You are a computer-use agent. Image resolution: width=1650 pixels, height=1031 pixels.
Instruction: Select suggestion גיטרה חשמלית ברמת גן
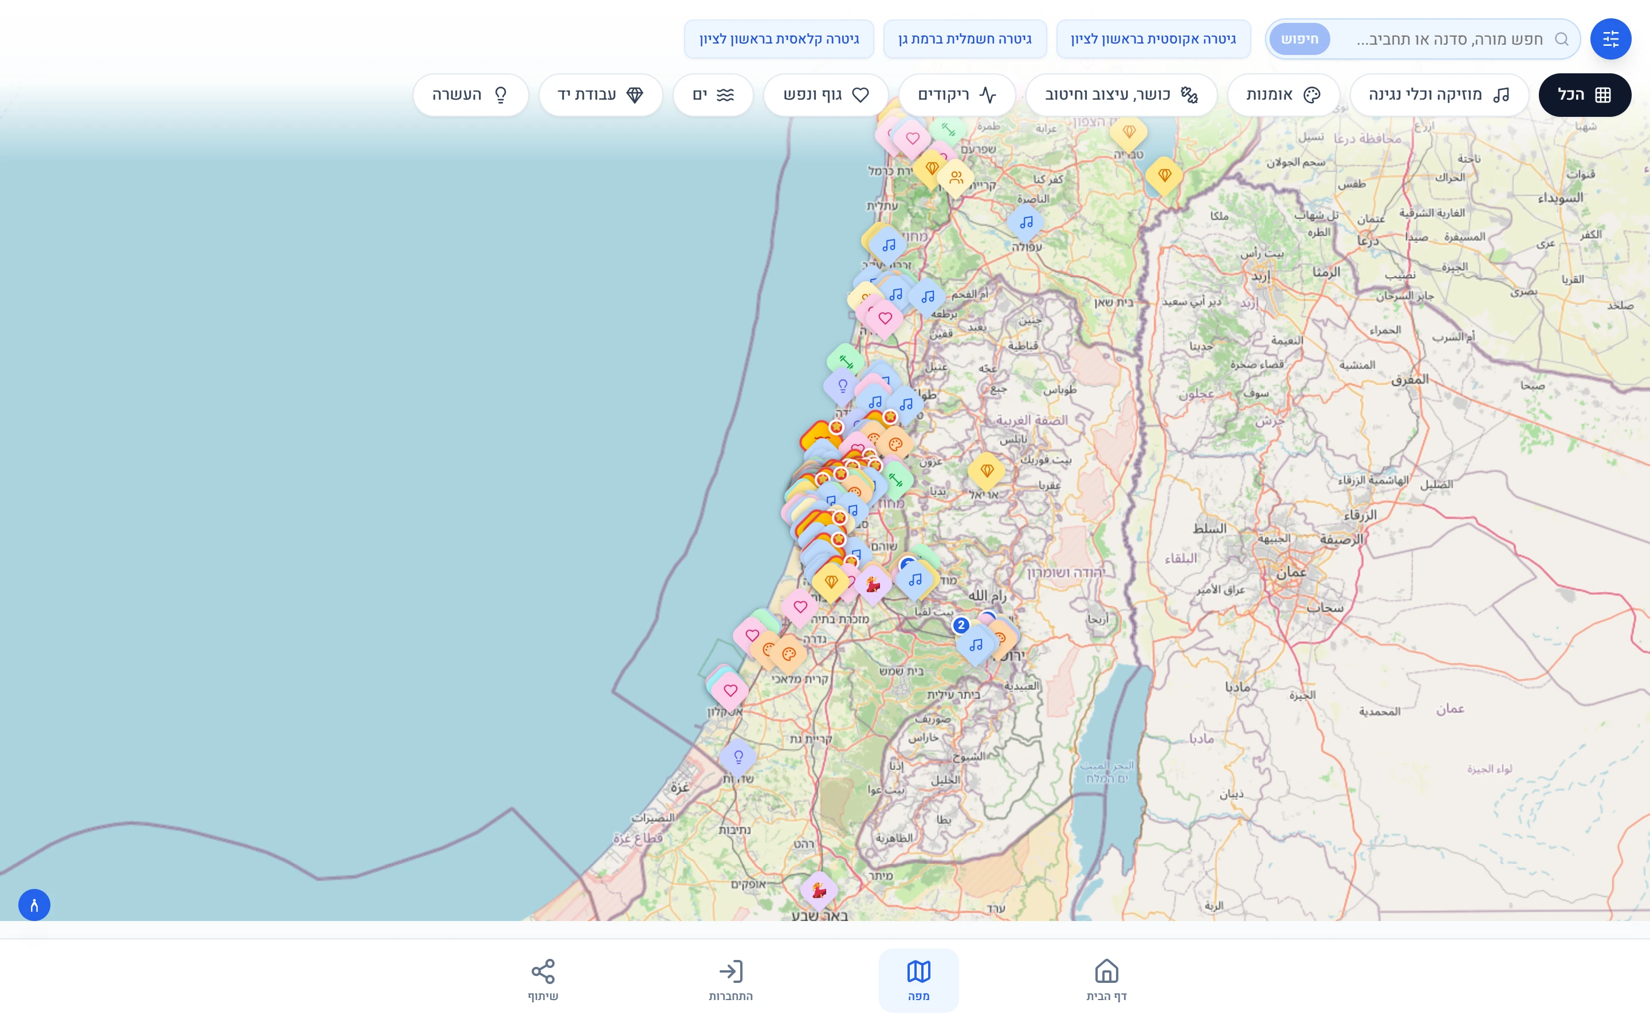click(x=965, y=39)
